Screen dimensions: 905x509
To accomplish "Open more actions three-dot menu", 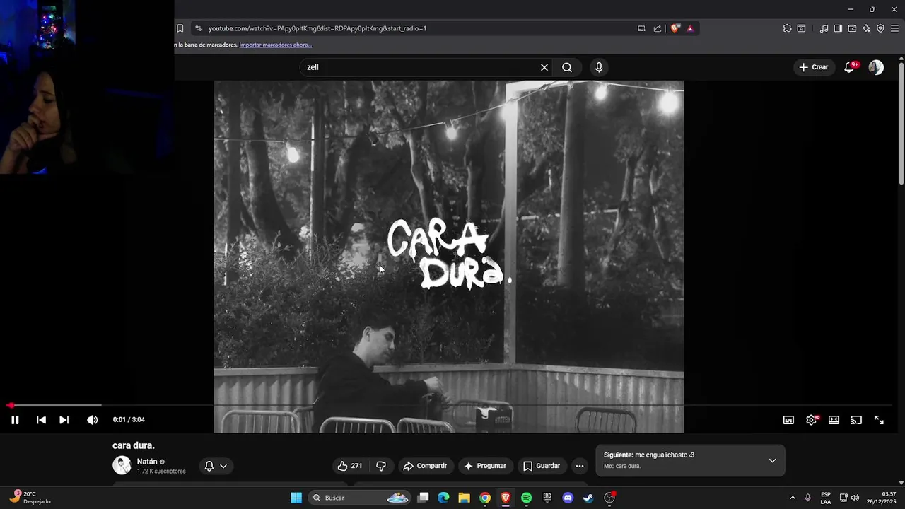I will coord(580,466).
